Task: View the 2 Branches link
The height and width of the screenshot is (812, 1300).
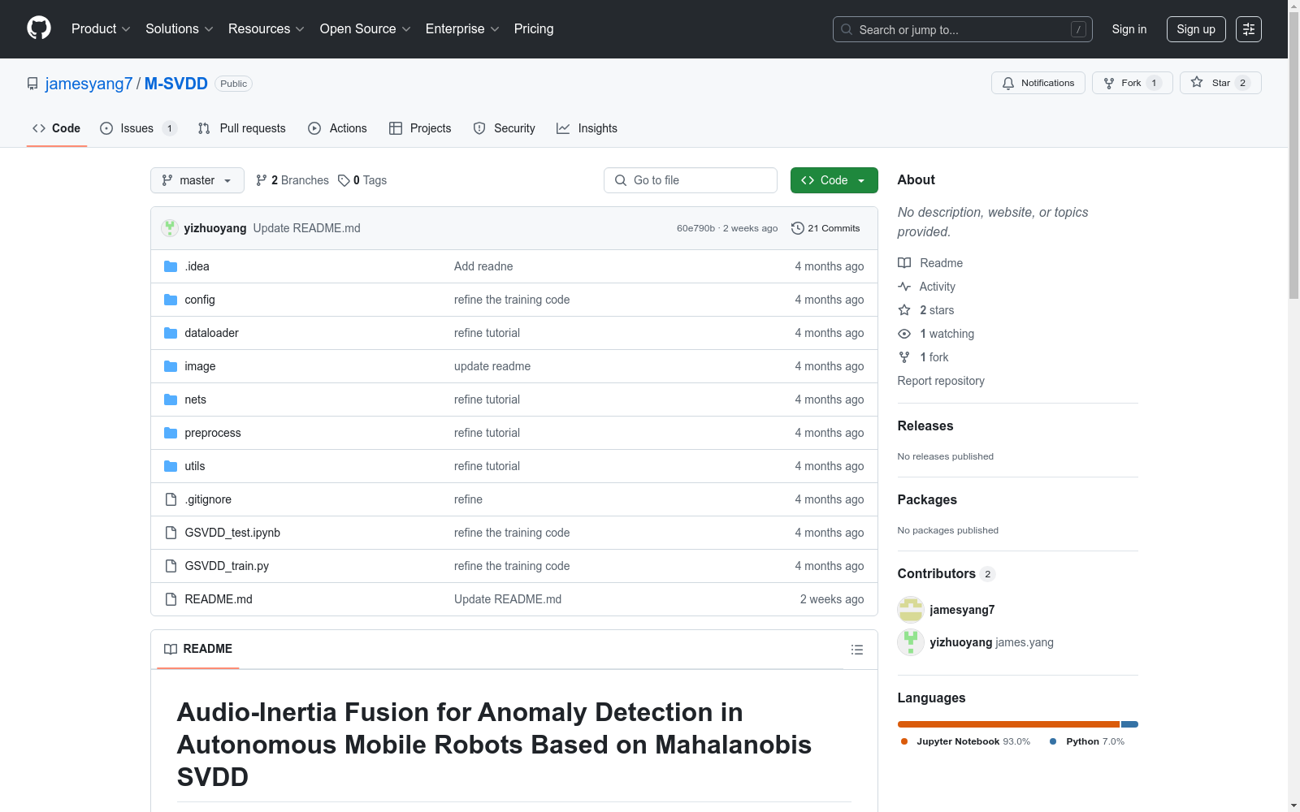Action: pos(292,180)
